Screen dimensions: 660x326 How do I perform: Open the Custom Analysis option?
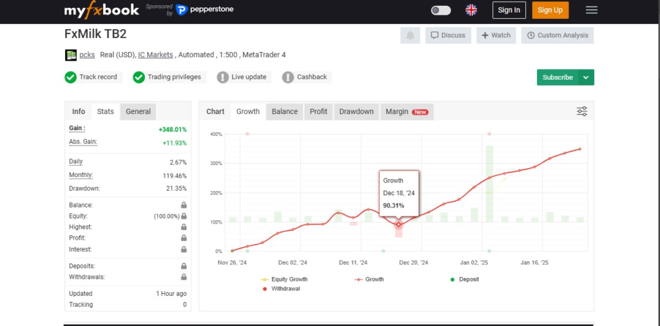(558, 35)
